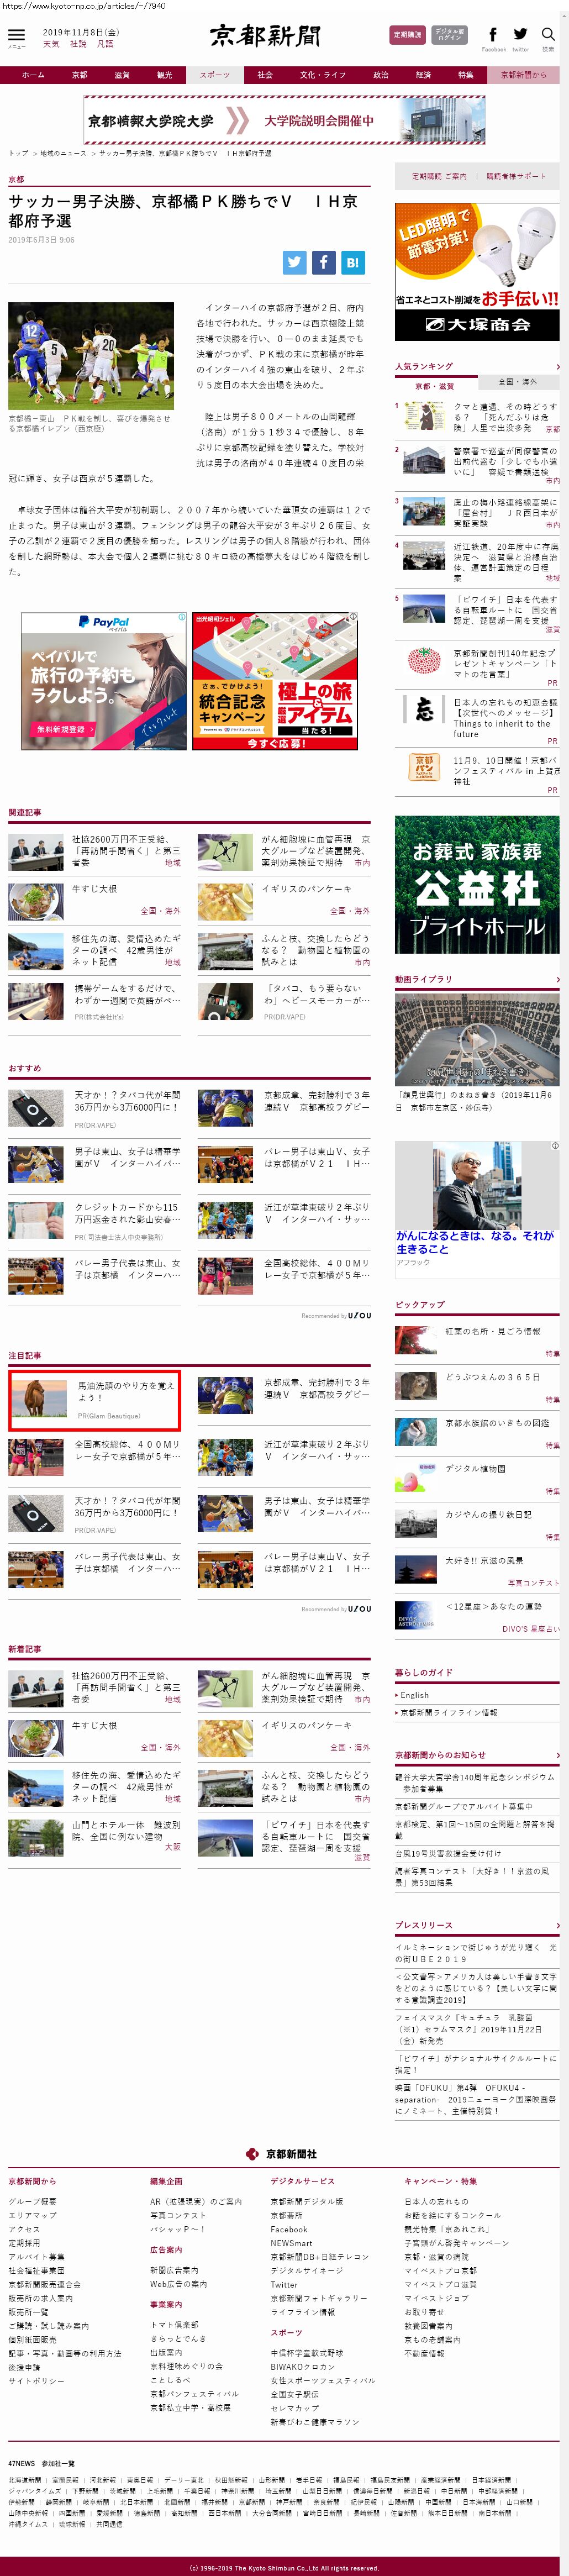
Task: Expand the プレスリリース section arrow
Action: (x=557, y=1925)
